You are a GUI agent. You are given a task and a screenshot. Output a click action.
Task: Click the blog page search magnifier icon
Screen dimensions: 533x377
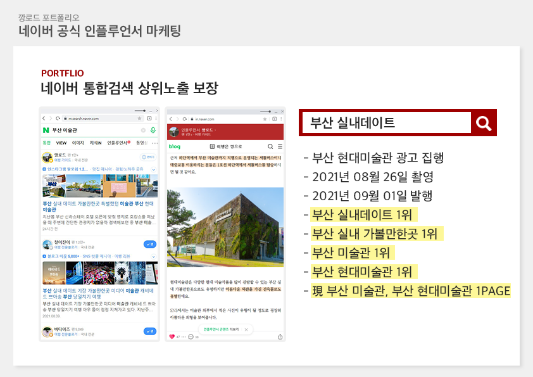point(270,146)
